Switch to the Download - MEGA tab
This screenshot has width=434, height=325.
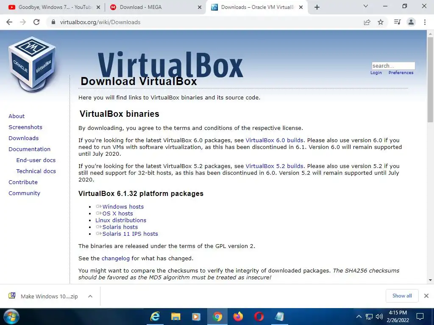point(156,7)
